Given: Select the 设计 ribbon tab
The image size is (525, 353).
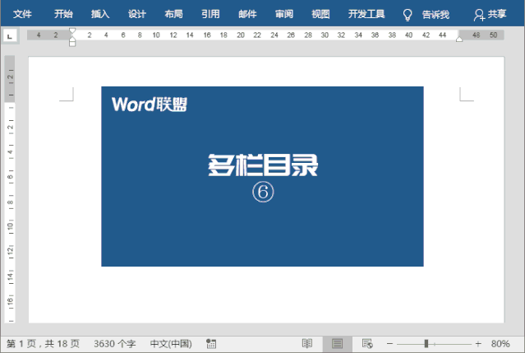Looking at the screenshot, I should tap(137, 14).
